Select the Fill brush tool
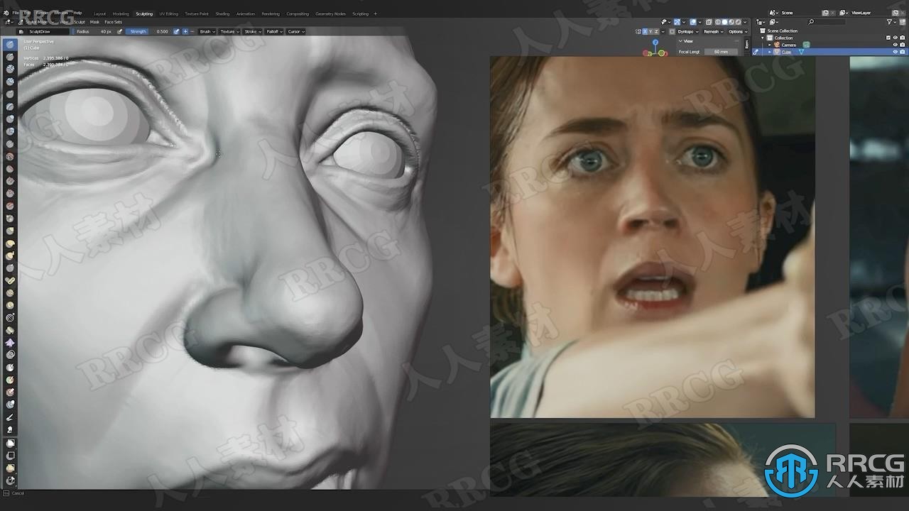Image resolution: width=909 pixels, height=511 pixels. point(11,181)
